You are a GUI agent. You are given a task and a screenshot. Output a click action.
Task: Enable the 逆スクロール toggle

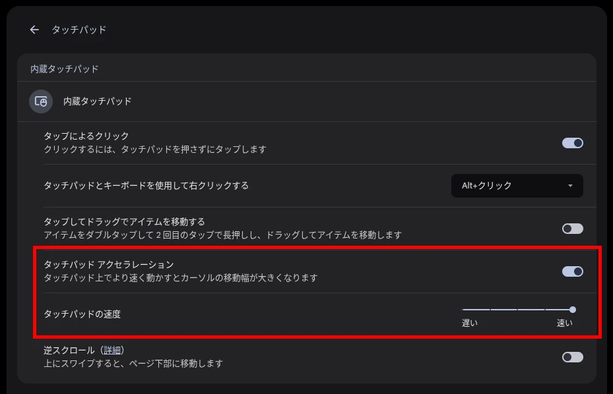[x=572, y=357]
